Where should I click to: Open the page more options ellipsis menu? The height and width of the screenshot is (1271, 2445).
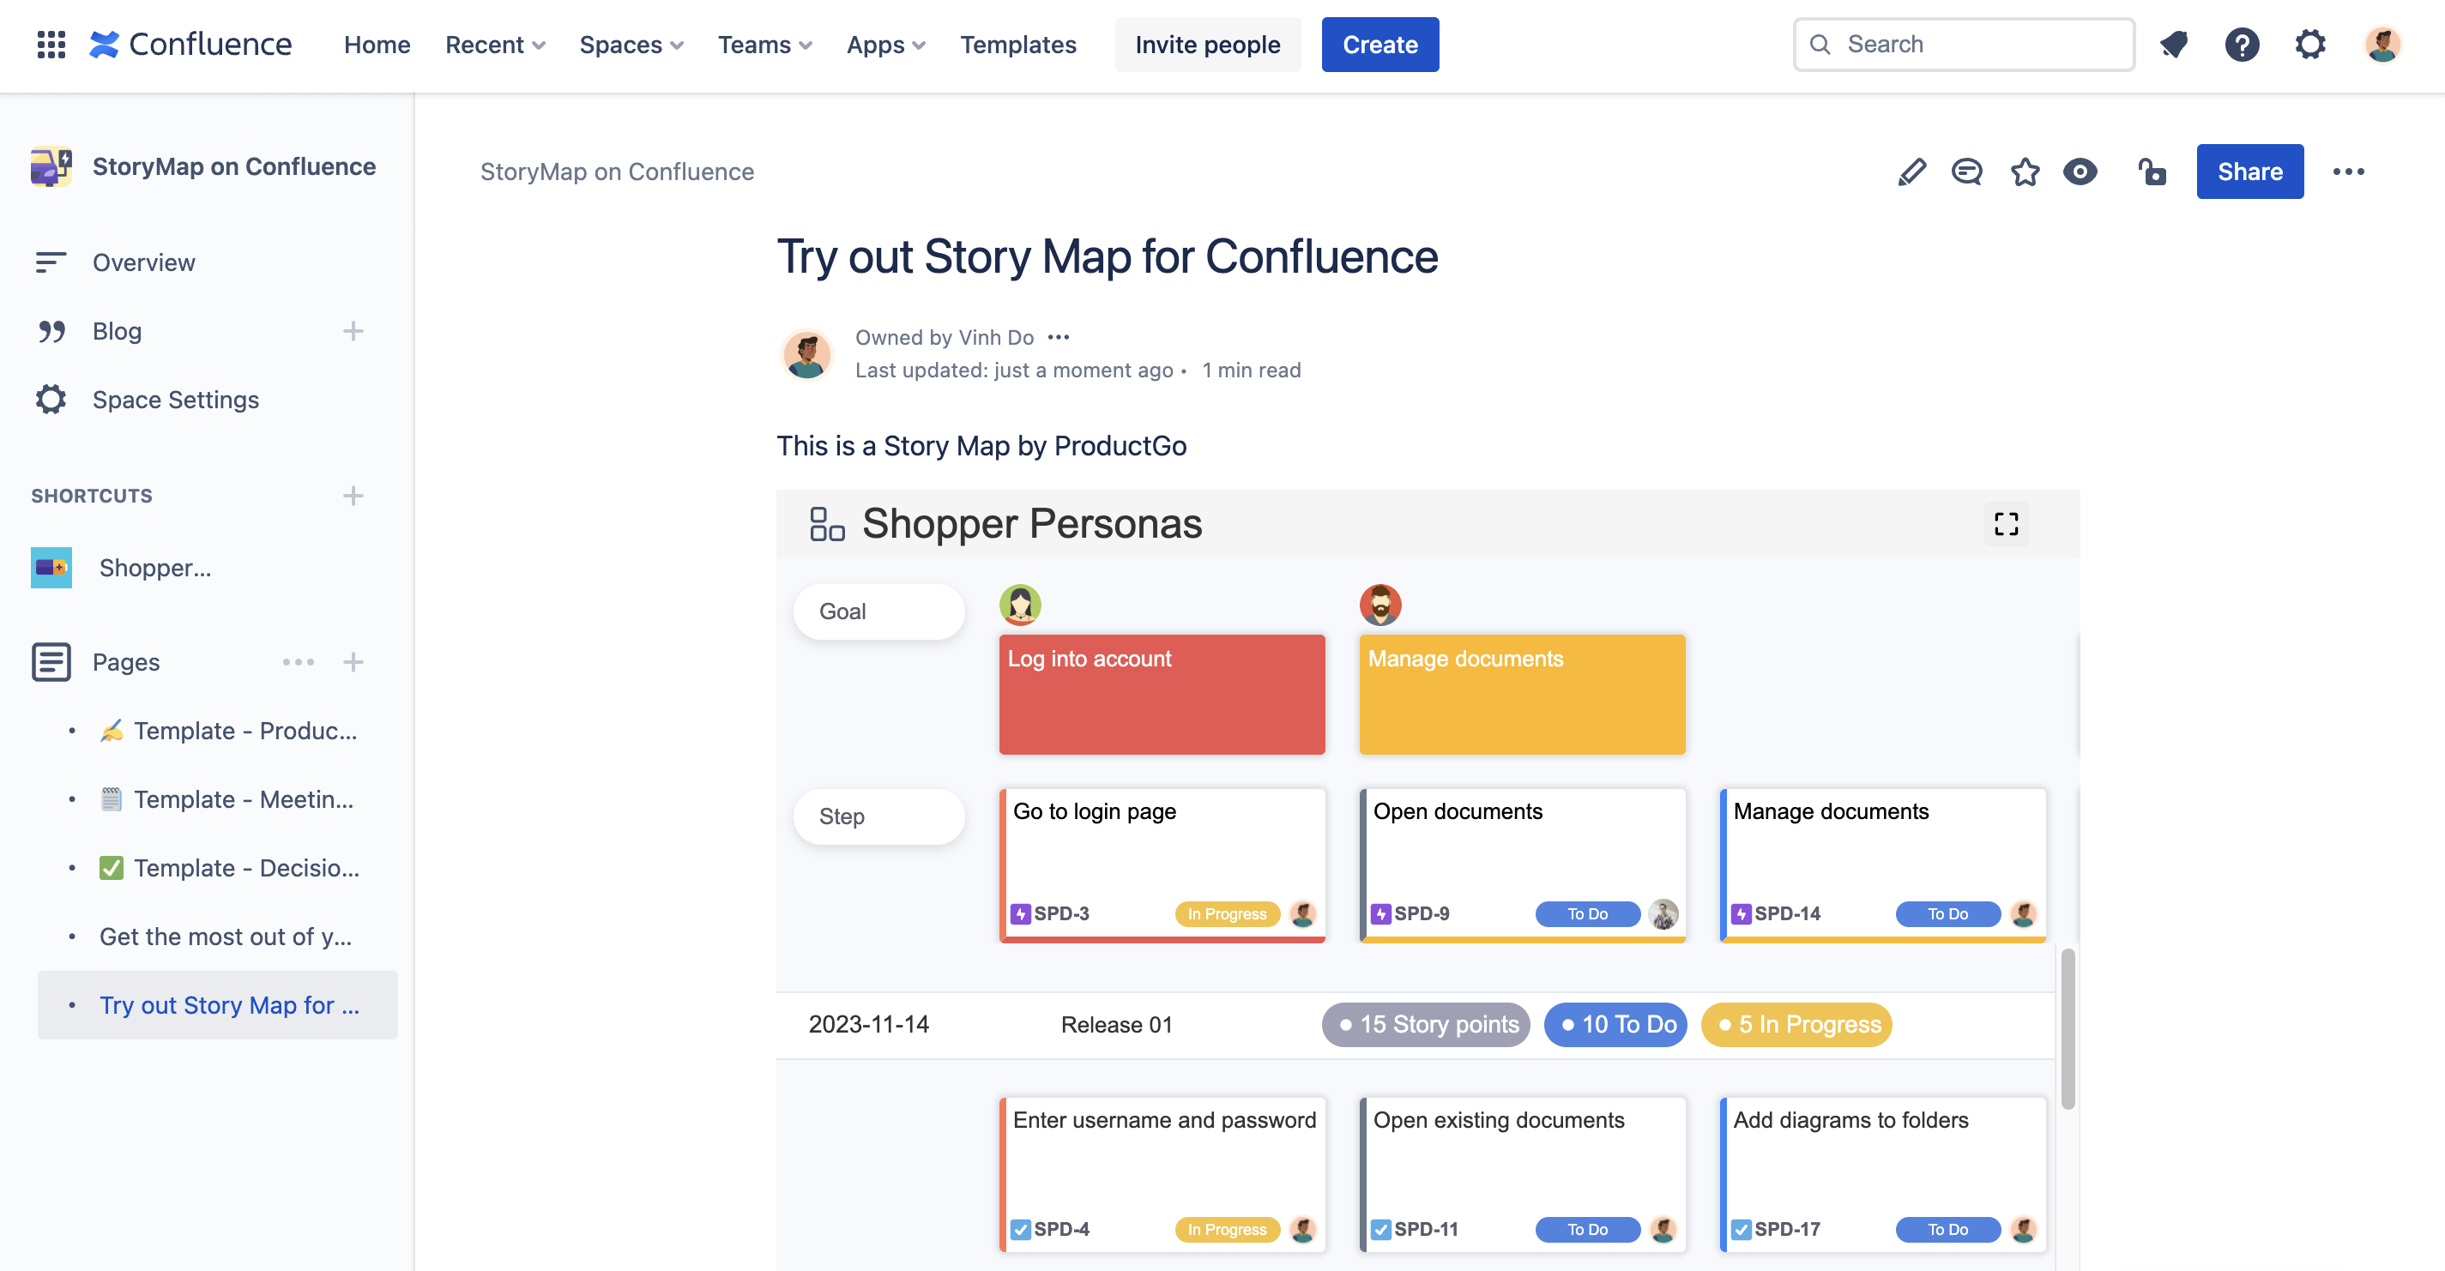tap(2349, 172)
